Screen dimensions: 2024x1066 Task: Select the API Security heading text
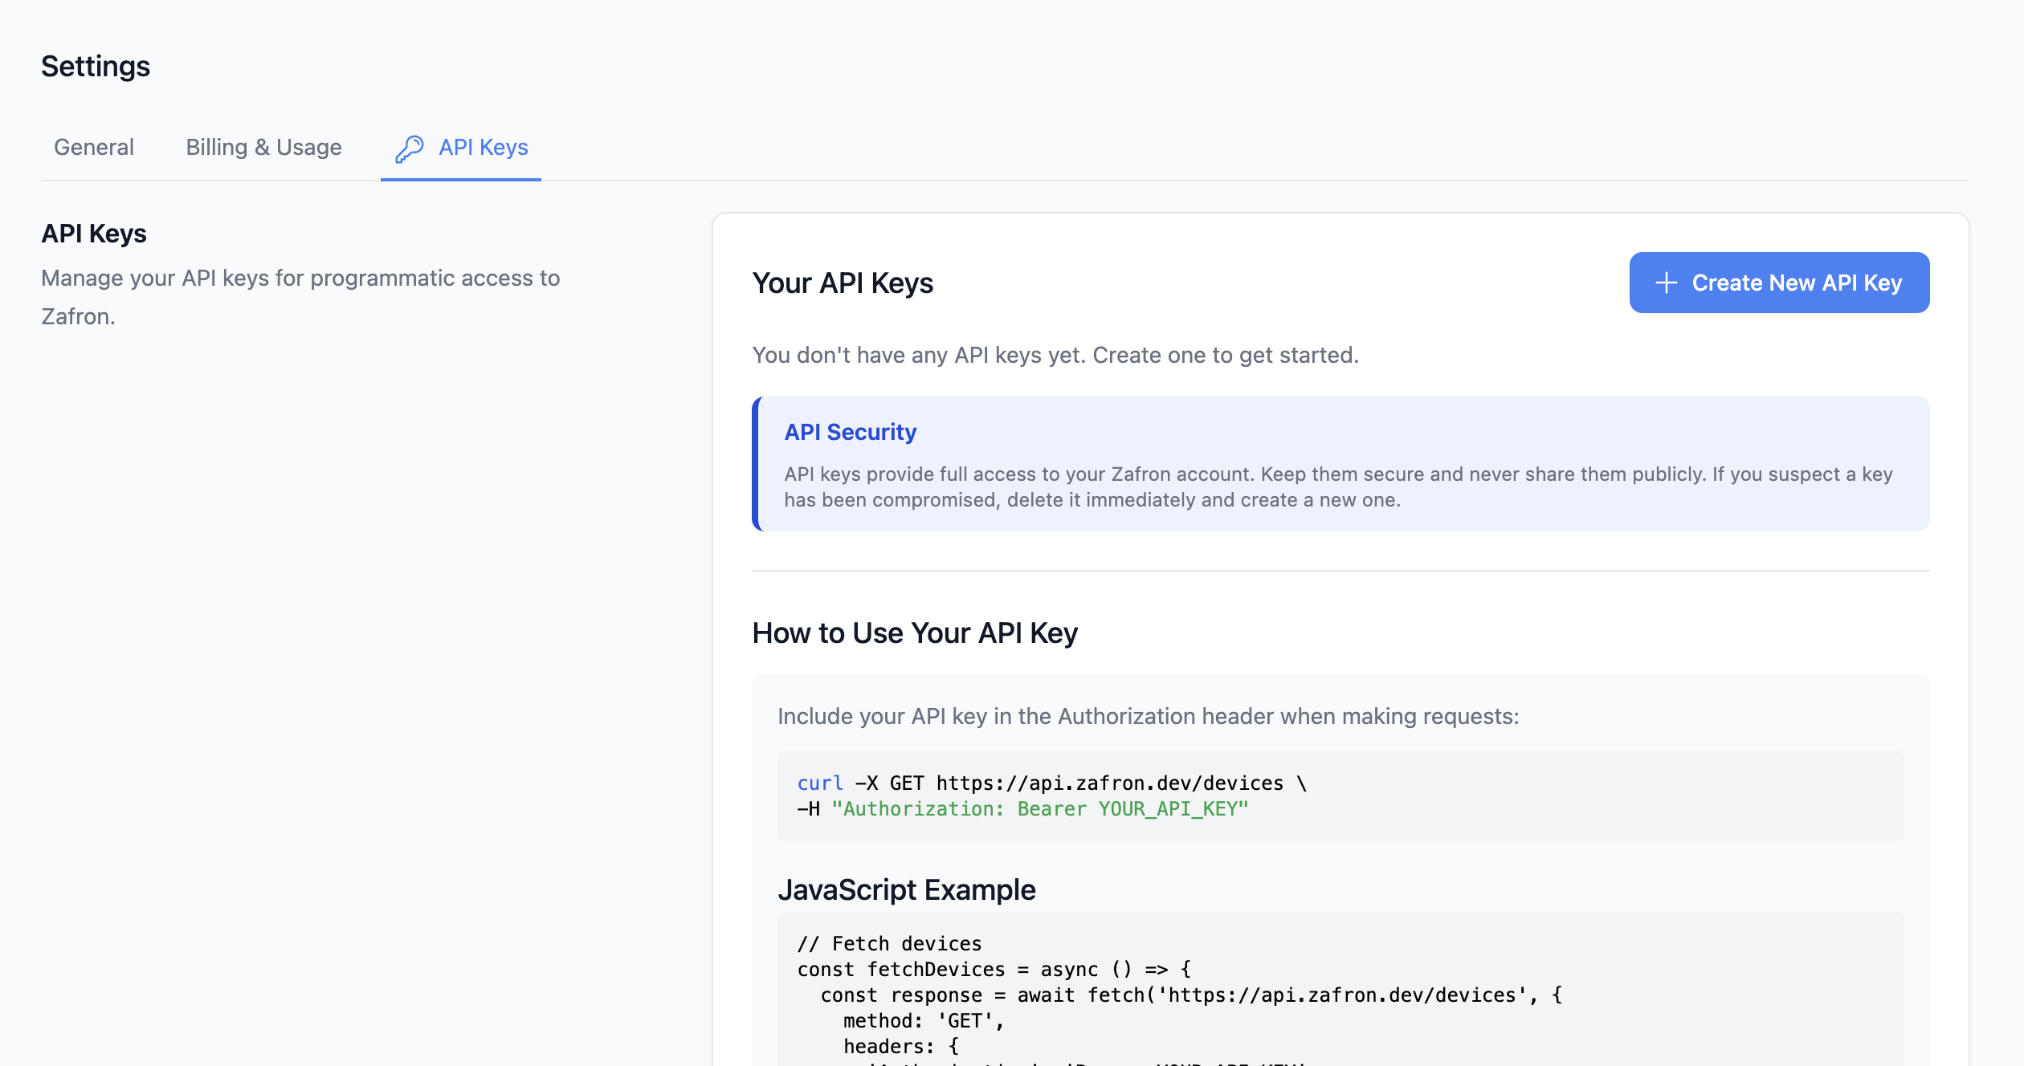[x=850, y=432]
